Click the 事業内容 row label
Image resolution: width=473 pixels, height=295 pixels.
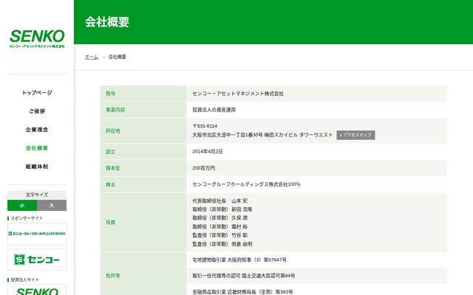click(x=115, y=110)
